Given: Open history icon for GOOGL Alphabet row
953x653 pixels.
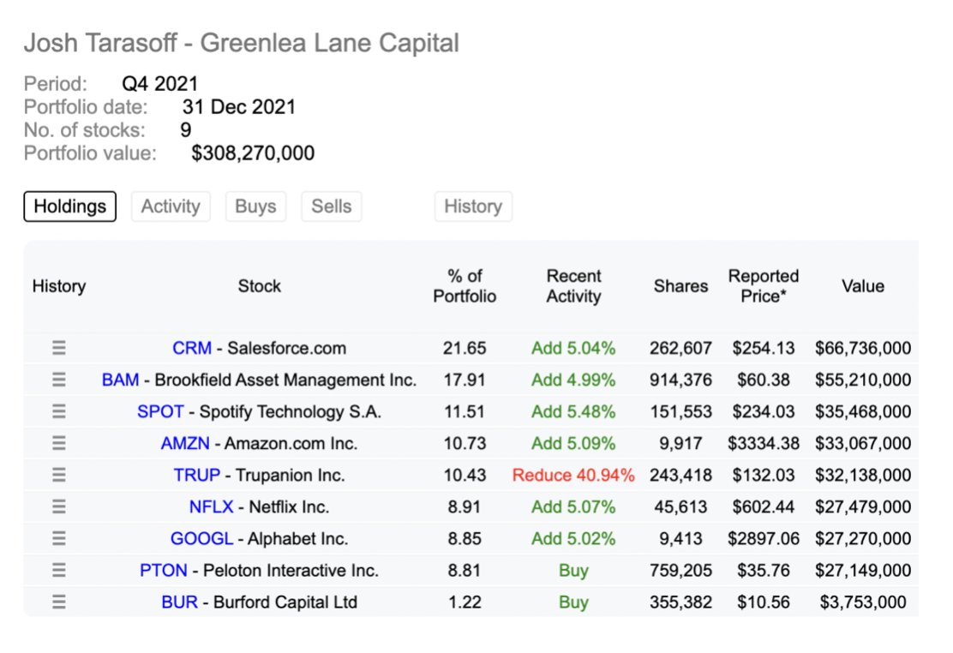Looking at the screenshot, I should 59,538.
